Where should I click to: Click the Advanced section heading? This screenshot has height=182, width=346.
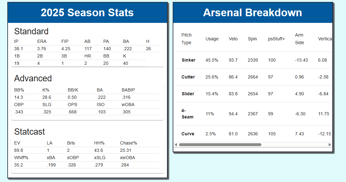[33, 78]
